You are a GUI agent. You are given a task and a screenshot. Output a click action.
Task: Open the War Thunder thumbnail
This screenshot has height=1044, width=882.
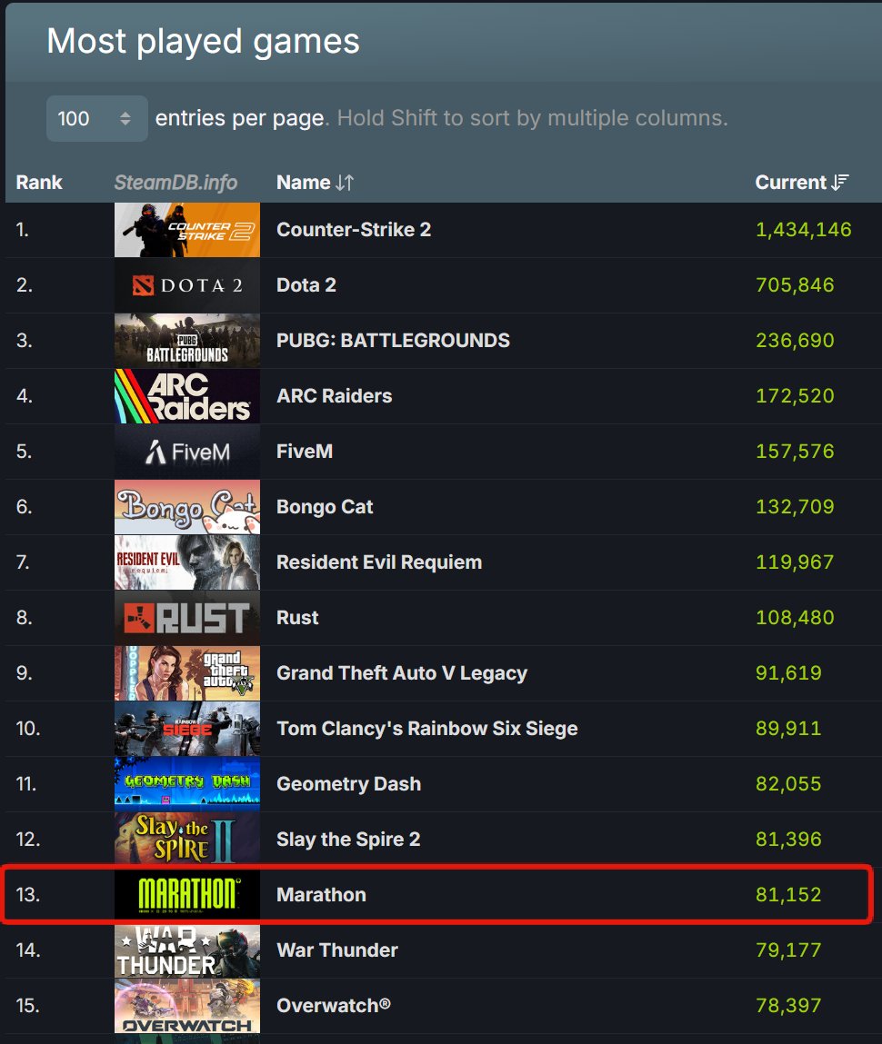pos(187,950)
